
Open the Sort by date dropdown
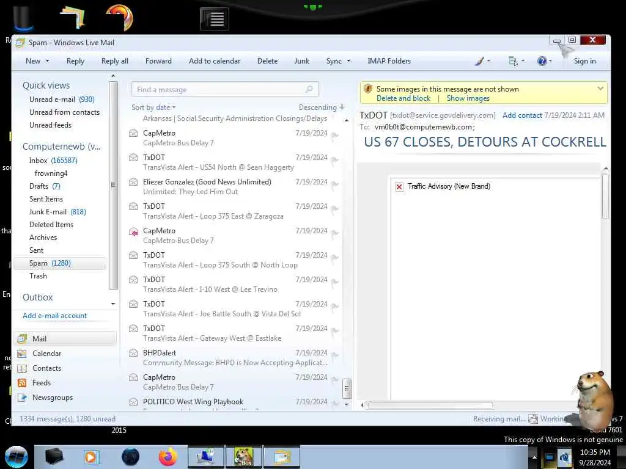[153, 107]
